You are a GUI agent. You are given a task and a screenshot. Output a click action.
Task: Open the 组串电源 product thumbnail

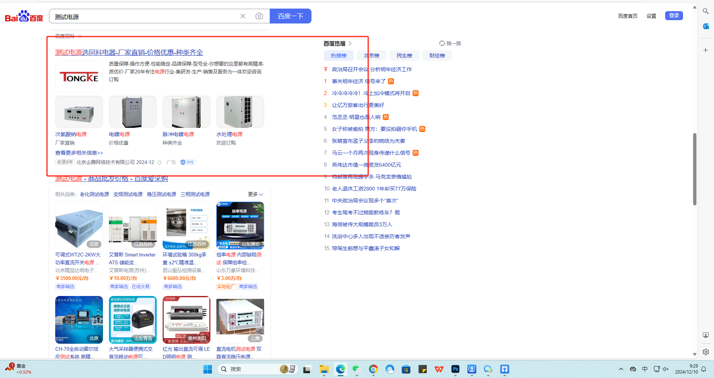[x=240, y=226]
